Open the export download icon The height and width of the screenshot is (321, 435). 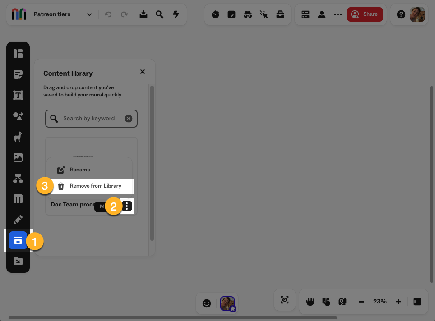pyautogui.click(x=143, y=14)
